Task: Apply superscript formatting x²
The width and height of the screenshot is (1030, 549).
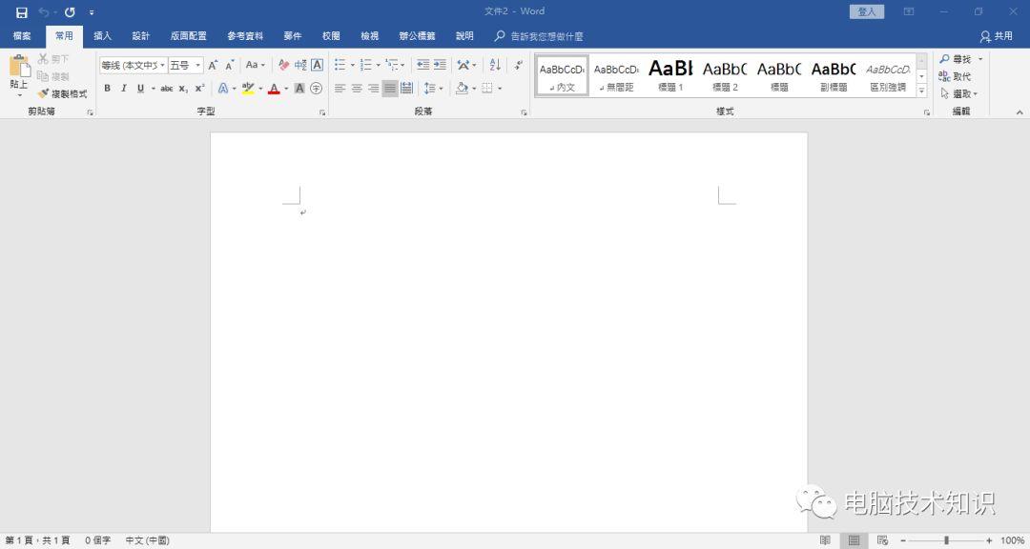Action: 199,88
